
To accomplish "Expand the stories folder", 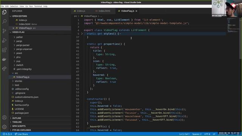I will tap(19, 81).
